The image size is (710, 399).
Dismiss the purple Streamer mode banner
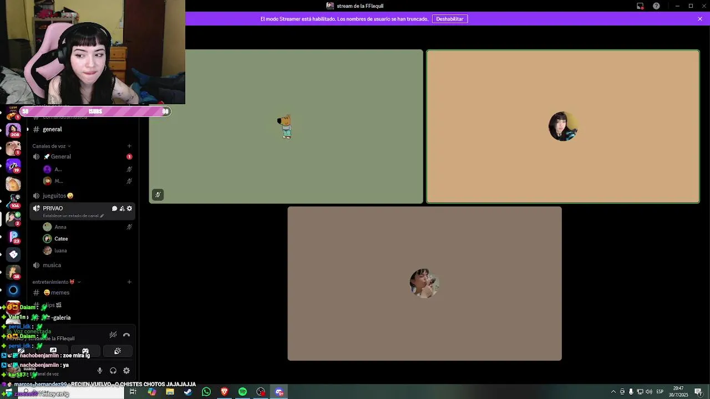click(x=700, y=19)
